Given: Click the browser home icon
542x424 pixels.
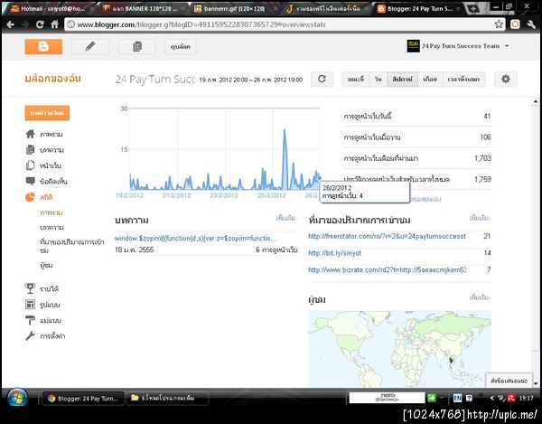Looking at the screenshot, I should (54, 24).
